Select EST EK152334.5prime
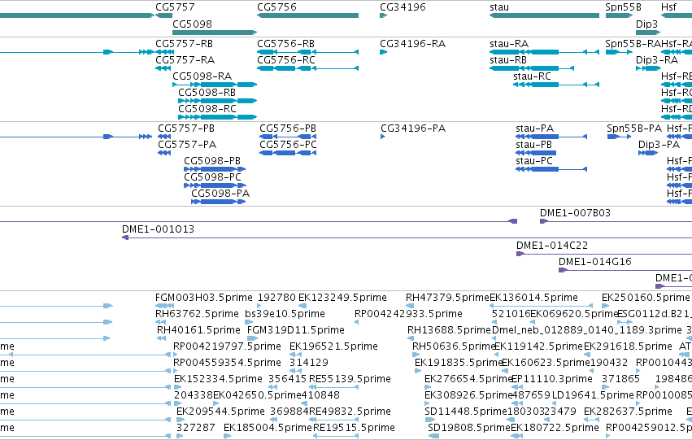The height and width of the screenshot is (440, 692). (x=218, y=380)
